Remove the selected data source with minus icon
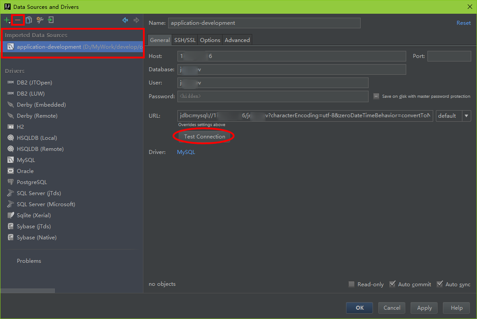 pos(18,20)
